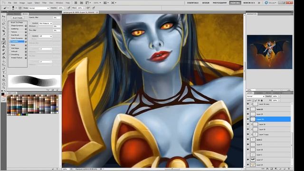Select the Move tool
Screen dimensions: 304x171
pyautogui.click(x=3, y=17)
